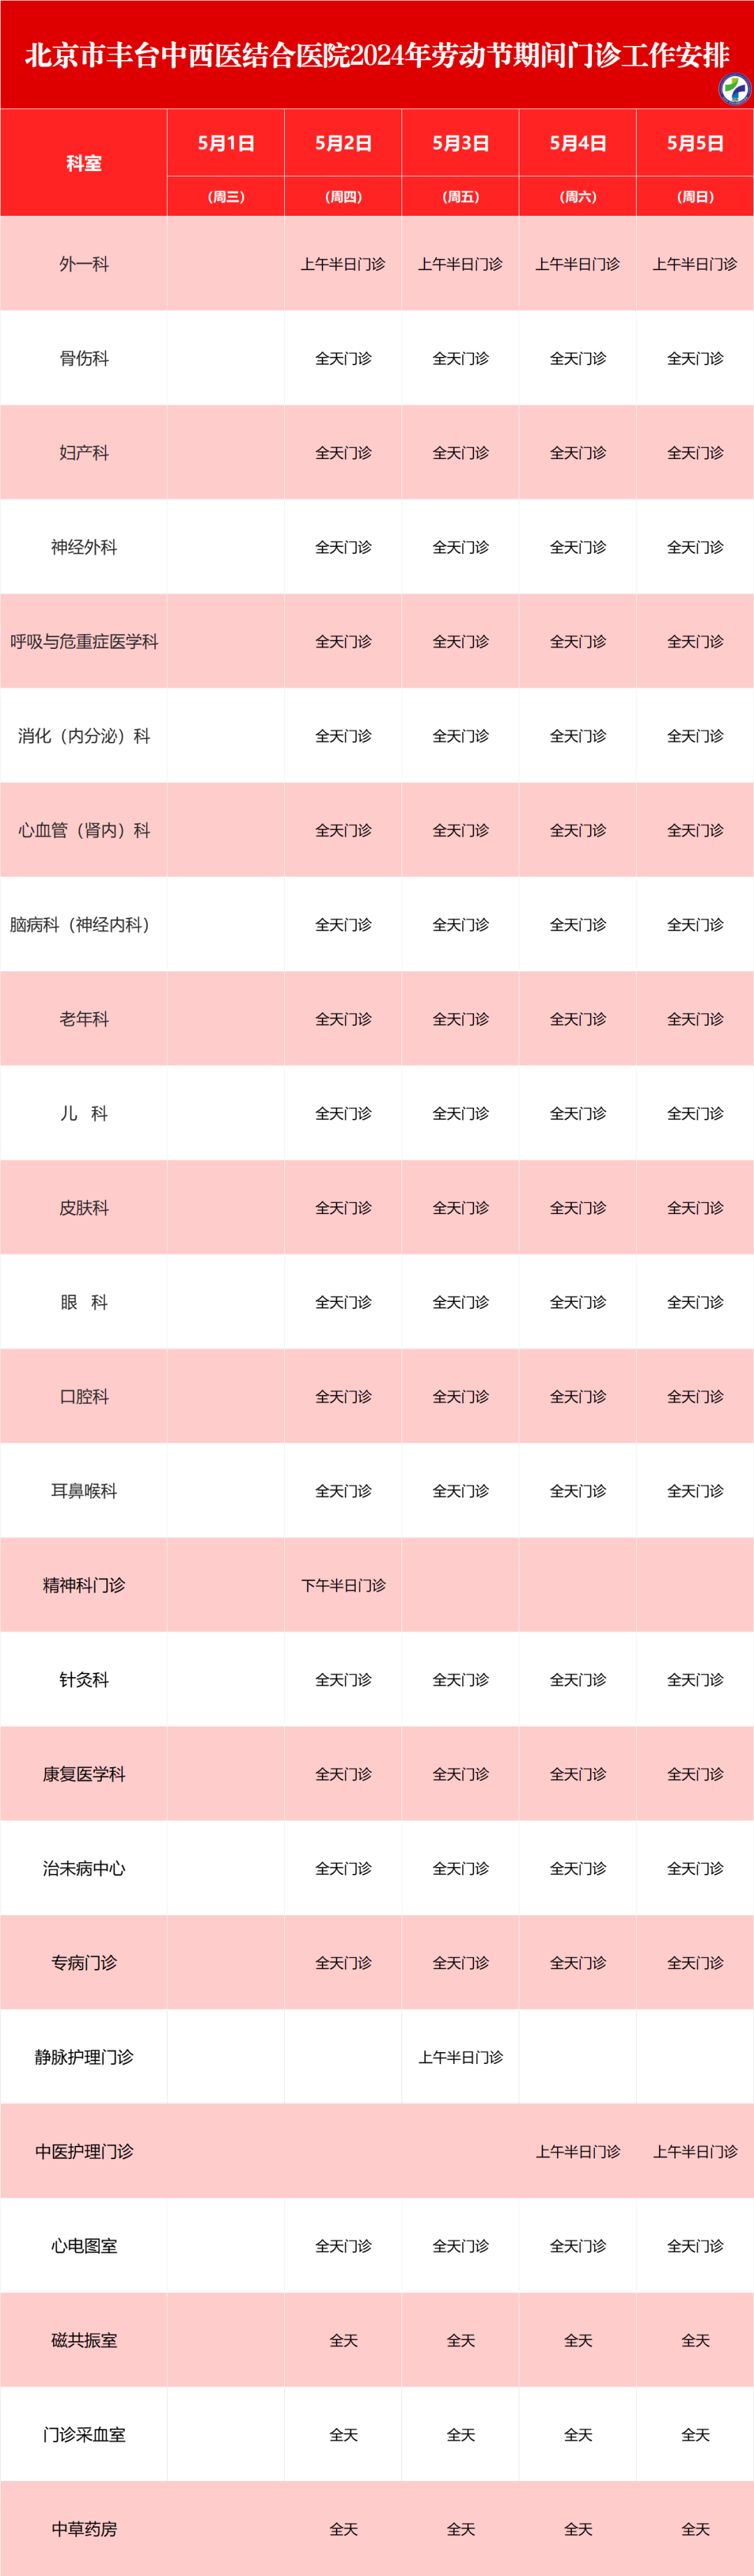Click the (周日) weekday label
The image size is (754, 2576).
click(695, 197)
